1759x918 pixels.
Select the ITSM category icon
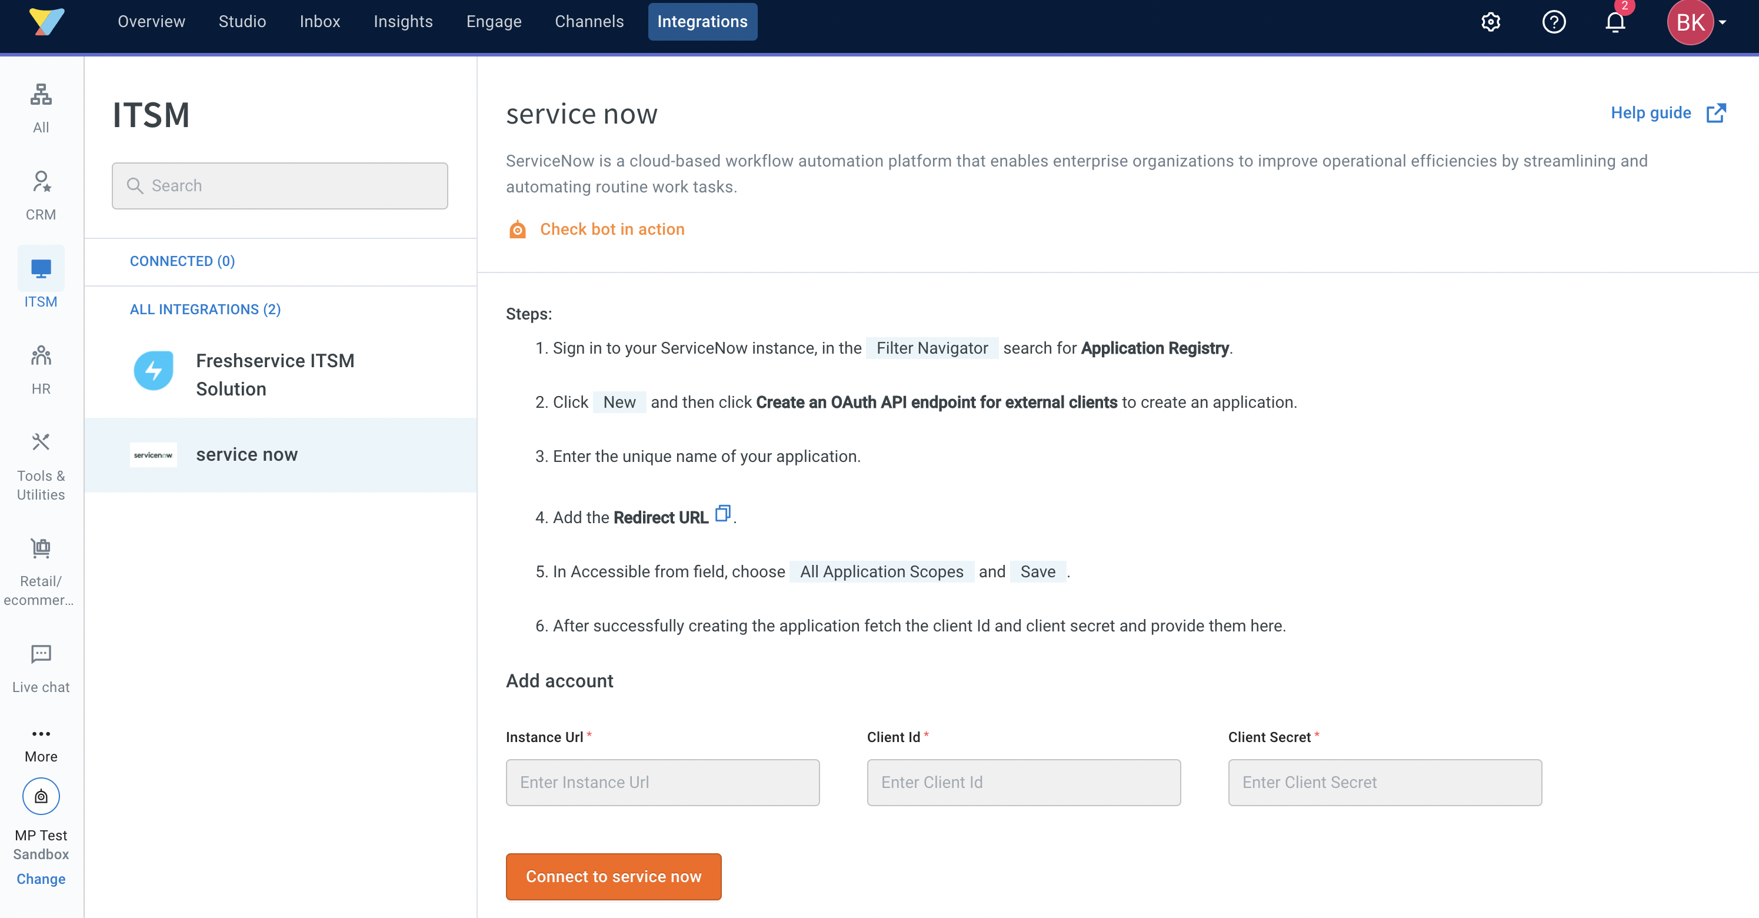pos(41,269)
